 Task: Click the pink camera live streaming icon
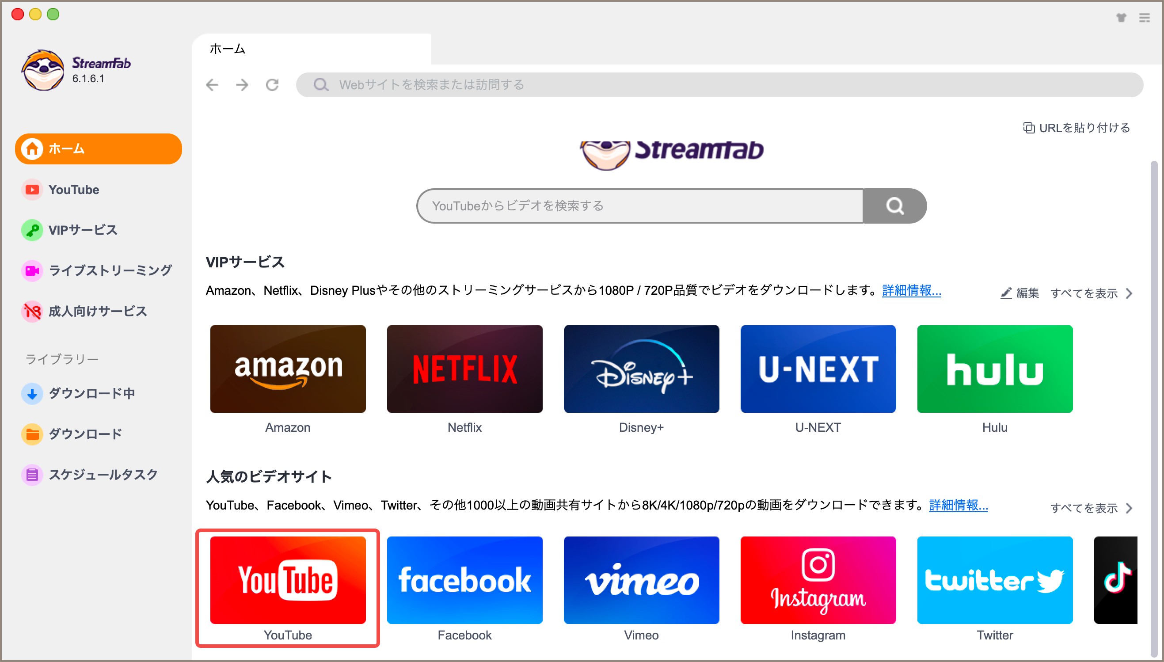(32, 270)
